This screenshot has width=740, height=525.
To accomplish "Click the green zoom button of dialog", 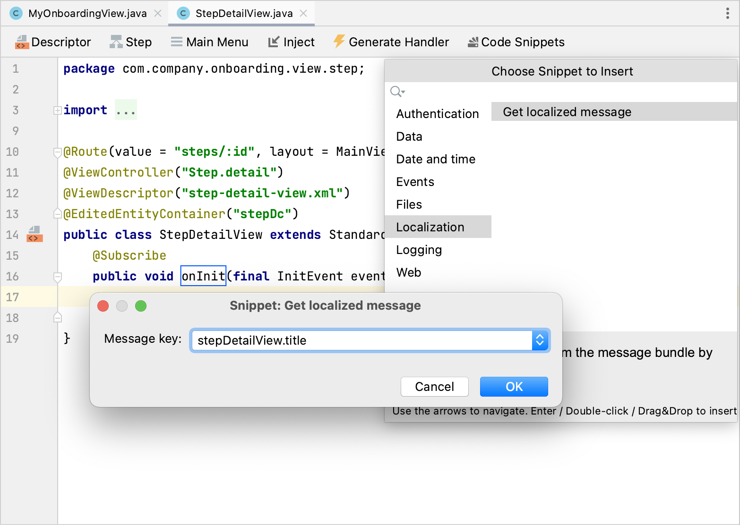I will [141, 306].
